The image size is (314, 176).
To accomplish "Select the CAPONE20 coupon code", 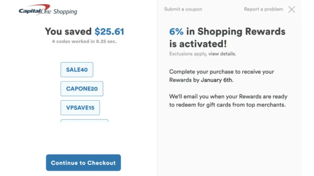I will [x=82, y=89].
